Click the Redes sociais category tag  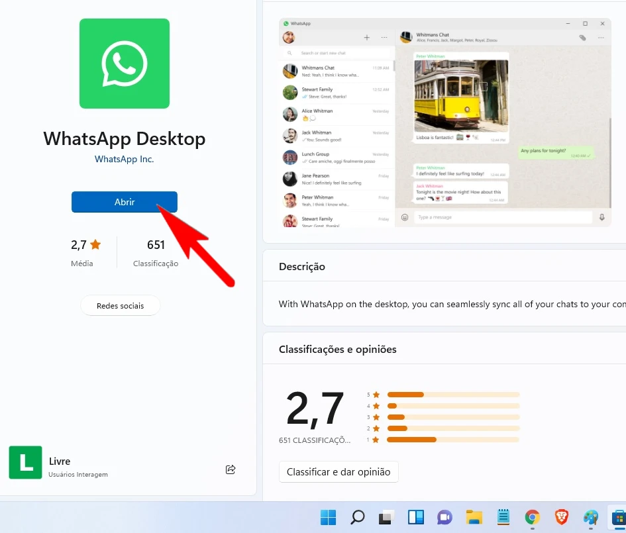tap(120, 306)
